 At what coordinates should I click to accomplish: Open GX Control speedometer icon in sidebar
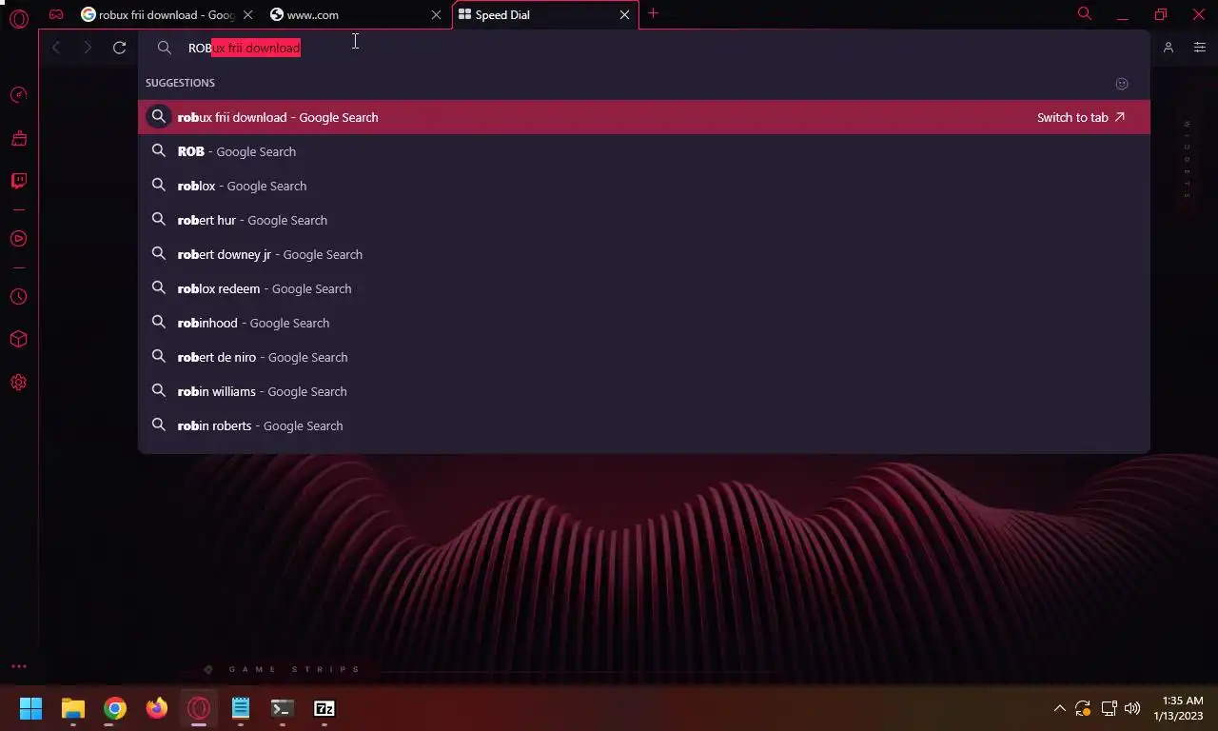18,95
